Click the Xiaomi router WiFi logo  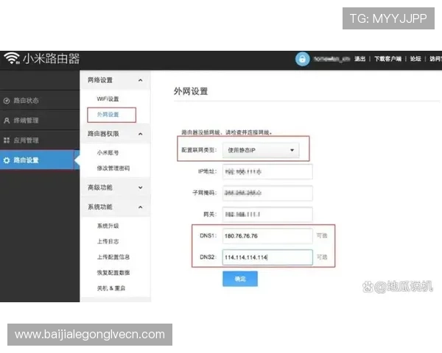coord(12,58)
